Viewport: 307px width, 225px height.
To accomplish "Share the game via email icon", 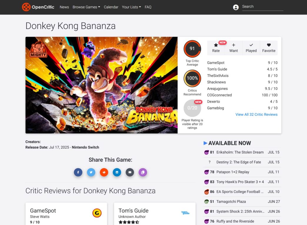I will point(130,173).
